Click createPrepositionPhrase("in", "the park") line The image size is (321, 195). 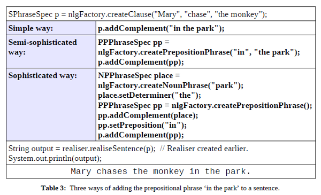point(199,52)
